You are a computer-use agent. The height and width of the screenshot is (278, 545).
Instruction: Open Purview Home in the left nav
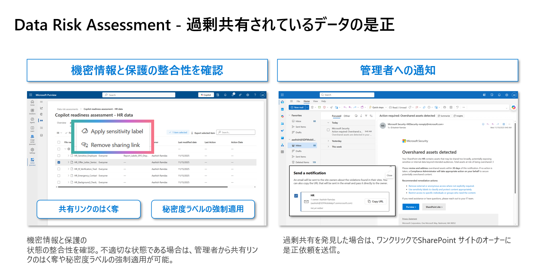[x=32, y=103]
